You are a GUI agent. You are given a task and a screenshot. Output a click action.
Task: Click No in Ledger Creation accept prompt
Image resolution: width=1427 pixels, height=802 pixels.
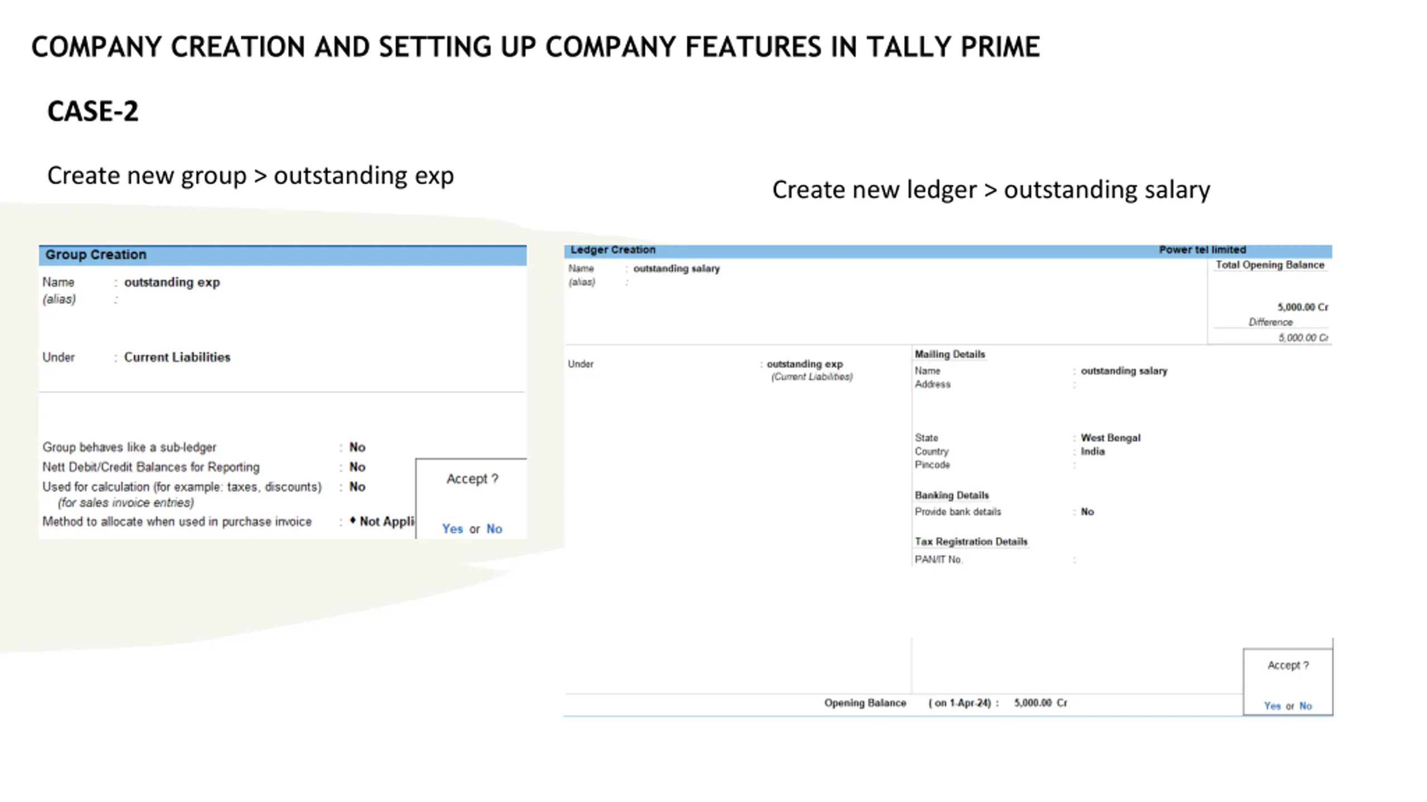tap(1305, 706)
